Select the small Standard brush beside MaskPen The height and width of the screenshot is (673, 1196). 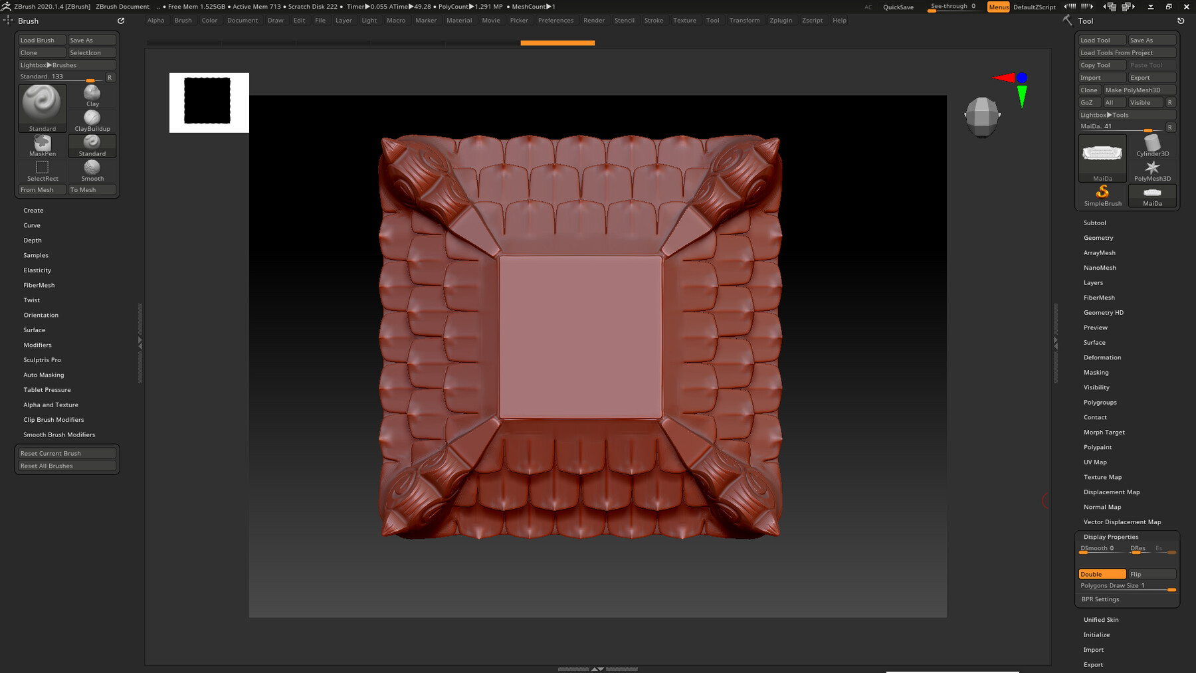[x=92, y=145]
